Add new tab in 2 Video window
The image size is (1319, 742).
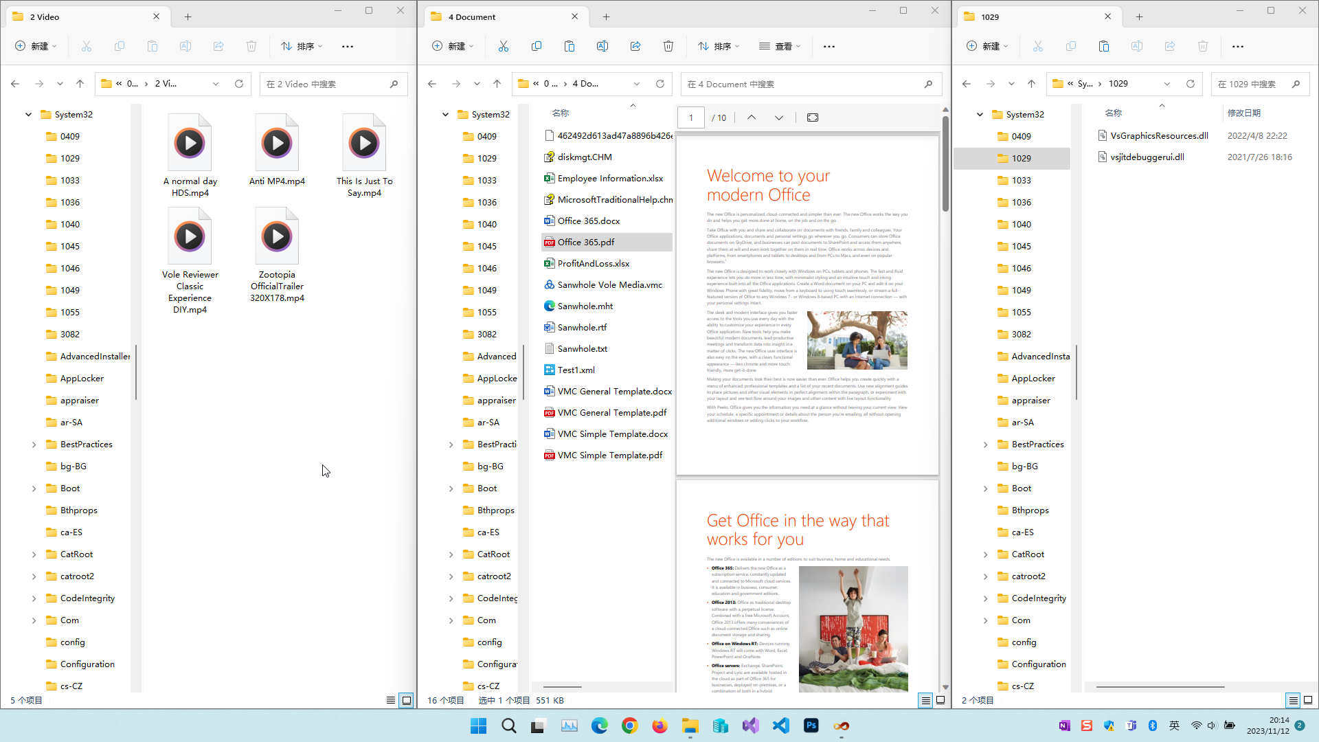point(188,16)
